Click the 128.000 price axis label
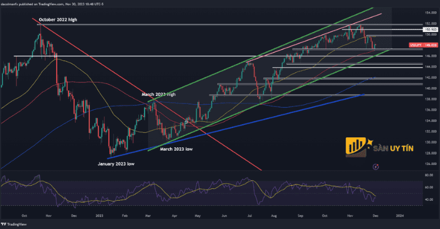 point(430,153)
